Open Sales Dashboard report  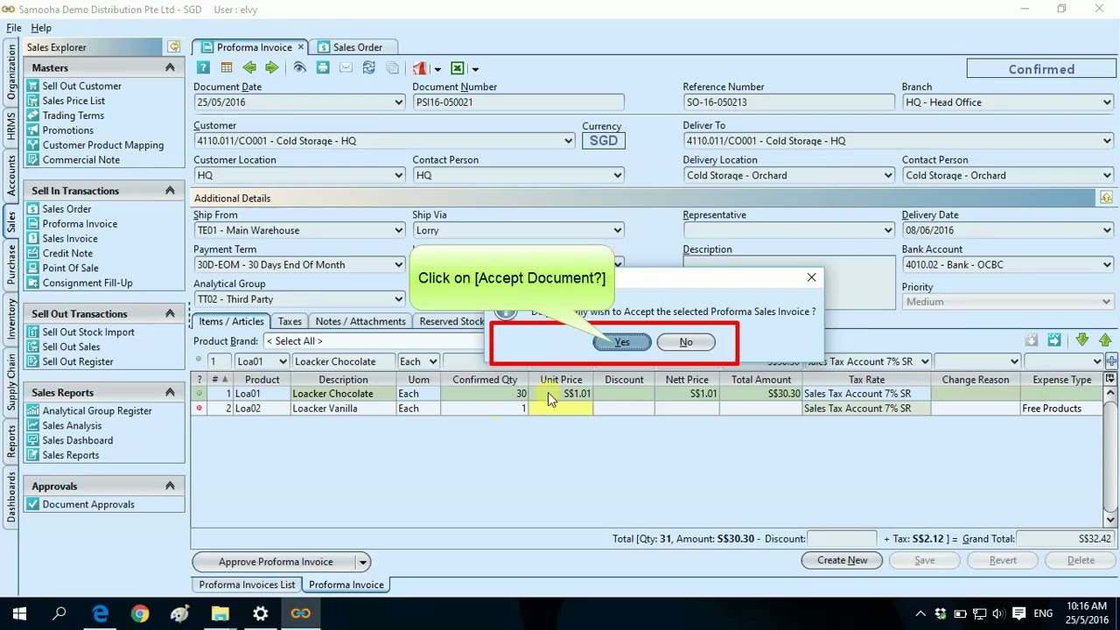point(78,440)
